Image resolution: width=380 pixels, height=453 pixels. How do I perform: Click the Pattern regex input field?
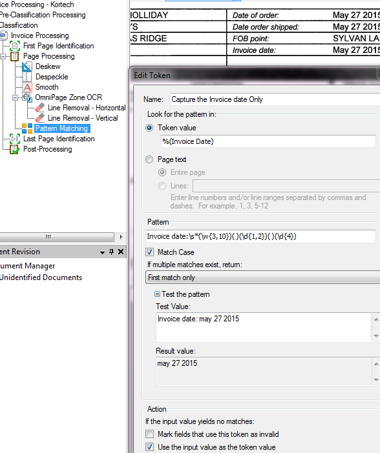click(260, 236)
